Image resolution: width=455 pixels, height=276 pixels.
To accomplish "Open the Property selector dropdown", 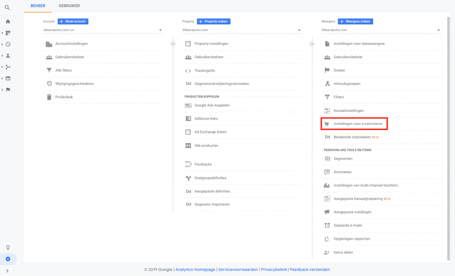I will (242, 30).
